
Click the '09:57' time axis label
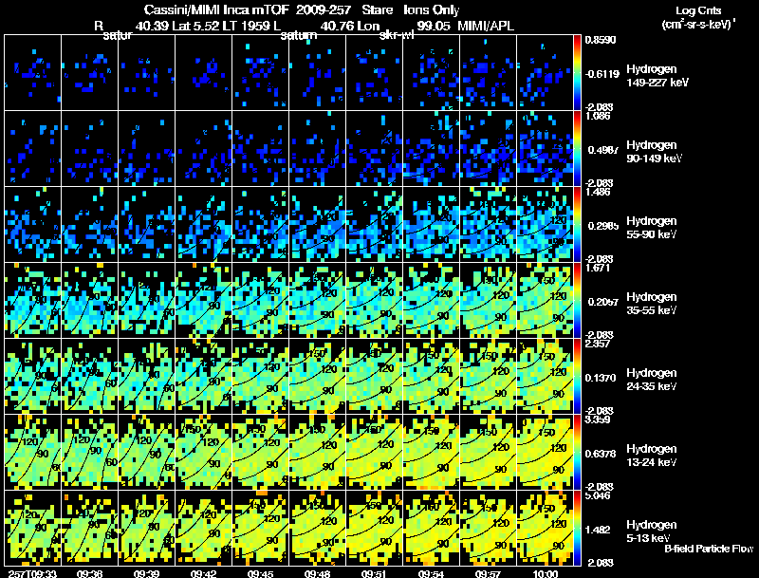(488, 573)
